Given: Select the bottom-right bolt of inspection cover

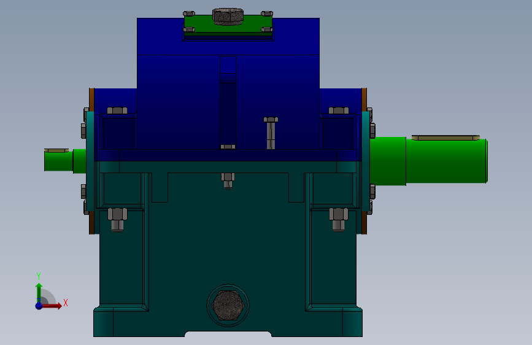Looking at the screenshot, I should [267, 29].
